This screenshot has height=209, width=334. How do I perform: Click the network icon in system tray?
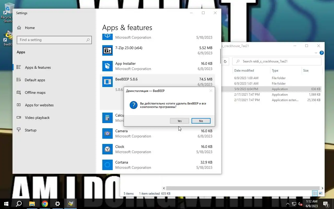294,204
